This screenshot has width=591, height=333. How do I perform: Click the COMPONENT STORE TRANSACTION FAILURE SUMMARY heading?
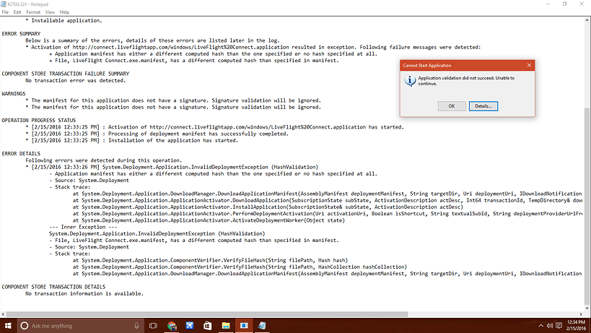click(x=65, y=74)
